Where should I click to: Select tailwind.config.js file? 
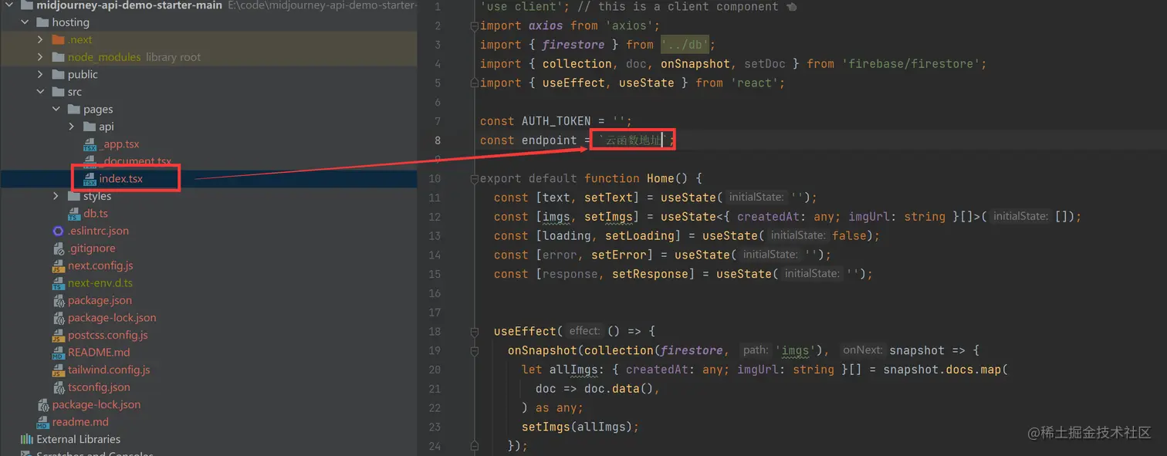click(109, 370)
